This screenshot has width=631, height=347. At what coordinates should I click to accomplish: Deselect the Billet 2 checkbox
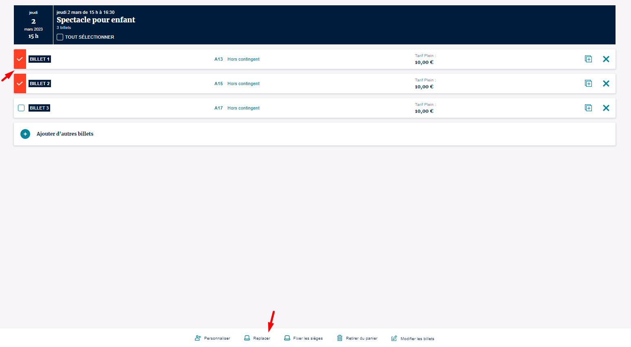point(20,83)
